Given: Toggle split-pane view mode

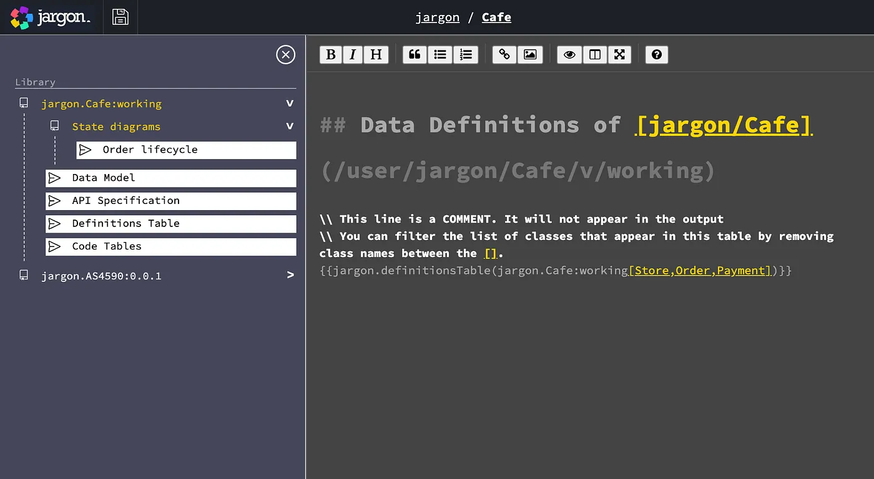Looking at the screenshot, I should pyautogui.click(x=594, y=55).
